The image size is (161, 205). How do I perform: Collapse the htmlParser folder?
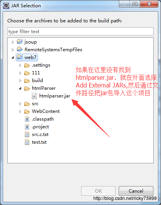[x=20, y=88]
